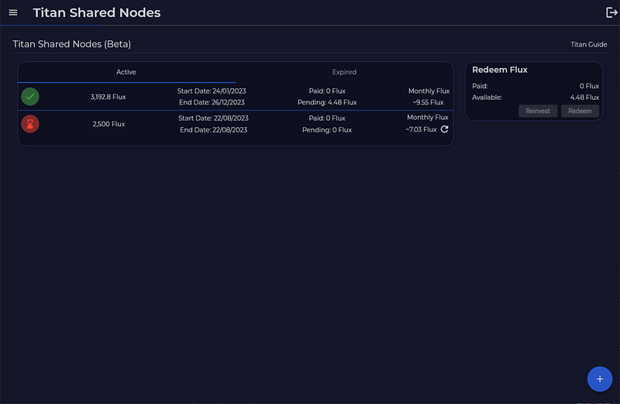Click the green checkmark status icon

pyautogui.click(x=30, y=96)
